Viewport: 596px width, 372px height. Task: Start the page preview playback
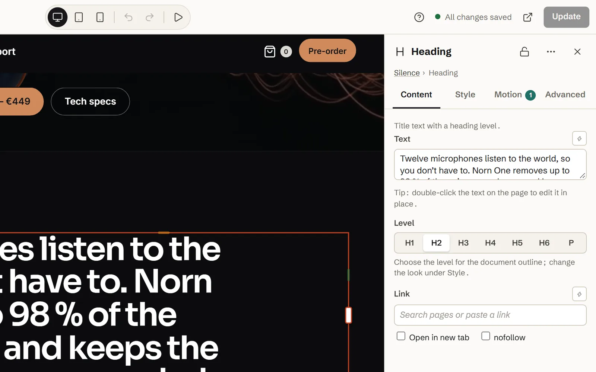coord(178,17)
